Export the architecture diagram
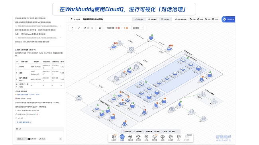The width and height of the screenshot is (259, 145). 215,19
